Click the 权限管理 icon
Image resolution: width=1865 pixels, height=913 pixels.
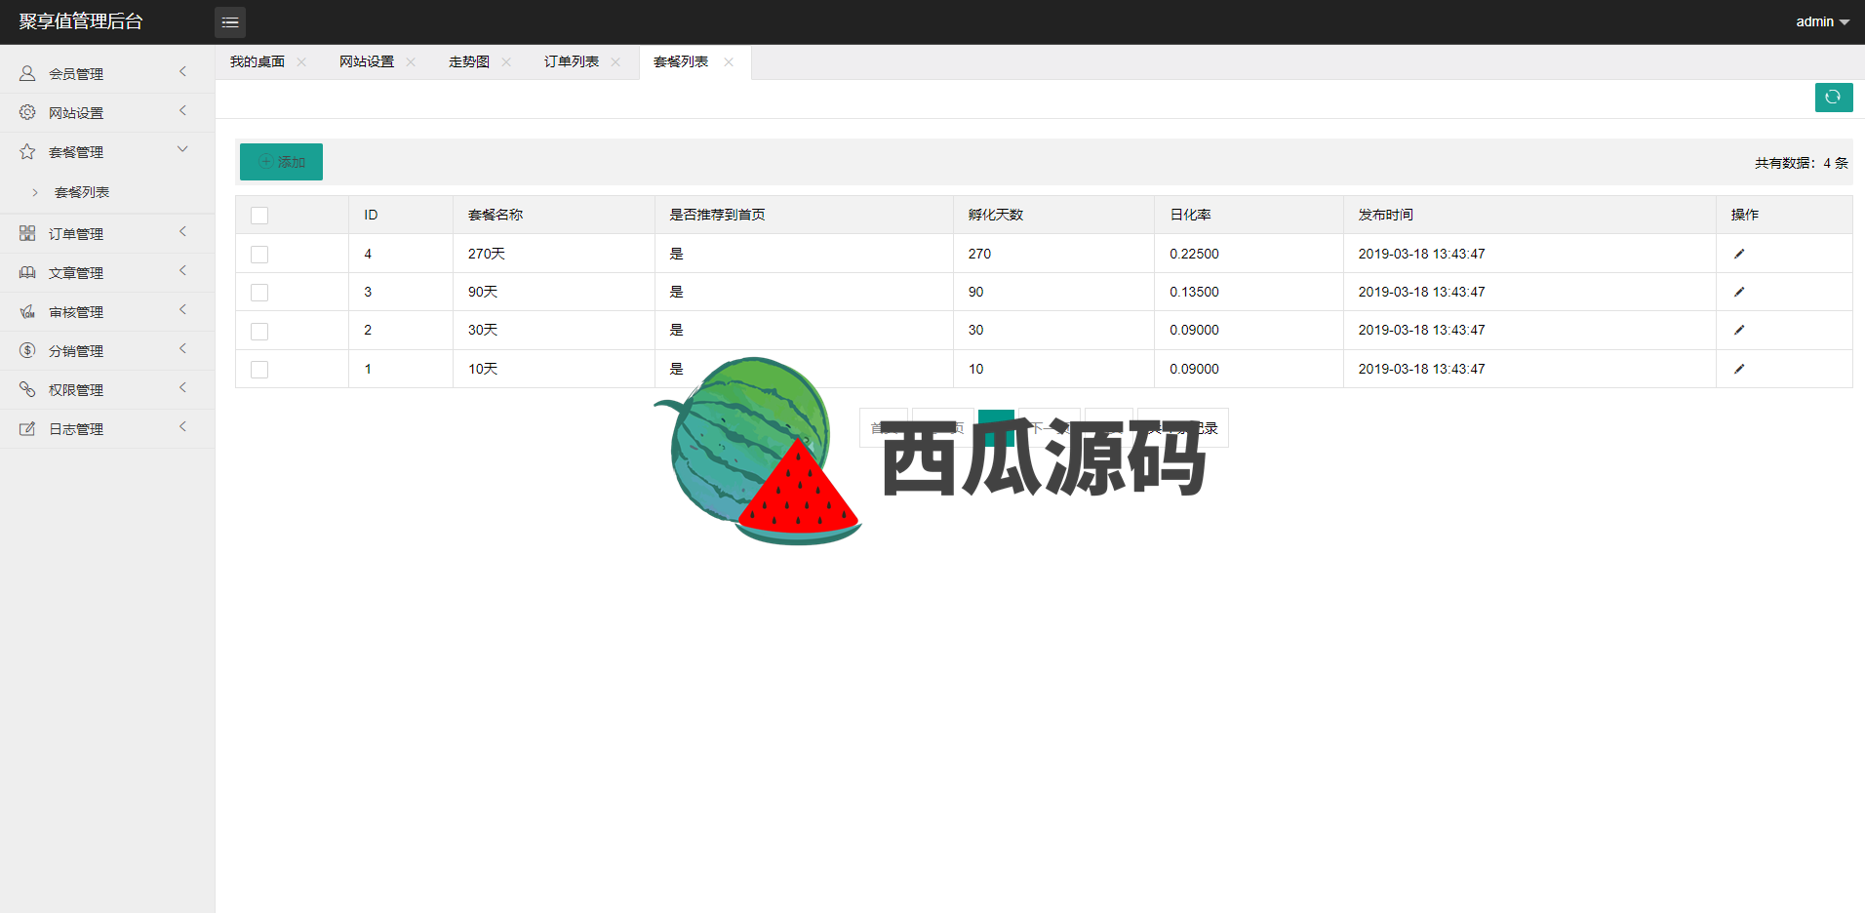(x=27, y=389)
